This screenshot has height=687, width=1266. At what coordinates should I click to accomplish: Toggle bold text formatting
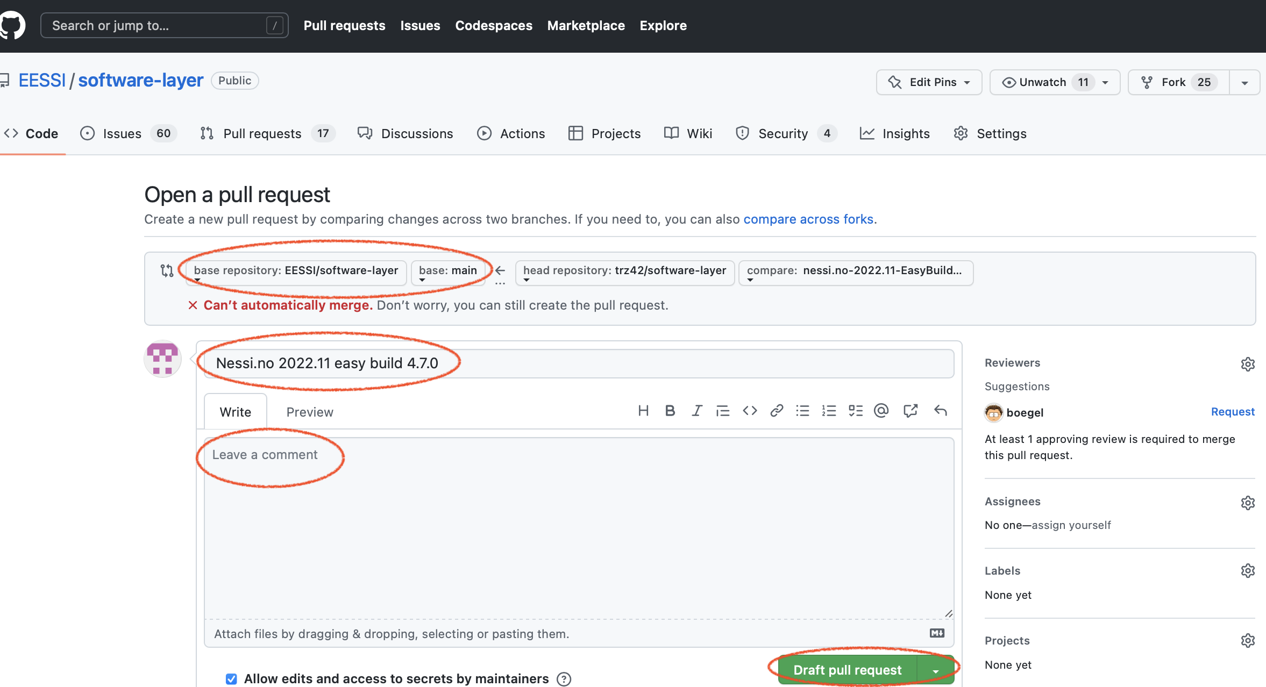[668, 411]
